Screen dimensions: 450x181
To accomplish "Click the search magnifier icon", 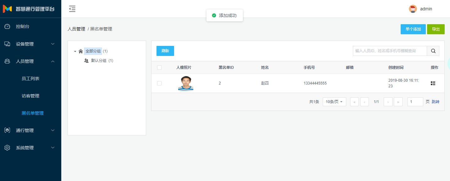I will [x=433, y=51].
